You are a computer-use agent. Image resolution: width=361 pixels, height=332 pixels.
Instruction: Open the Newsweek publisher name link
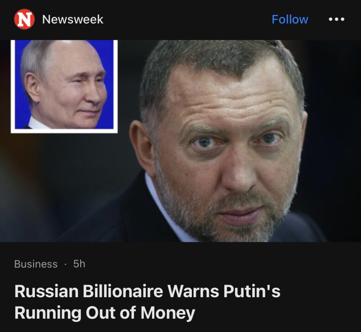coord(73,19)
